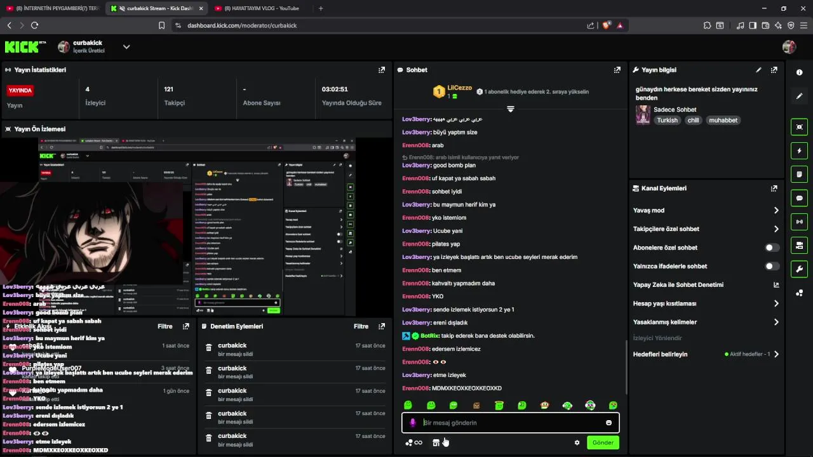Pop out the Yayın İstatistikleri panel

pyautogui.click(x=381, y=70)
